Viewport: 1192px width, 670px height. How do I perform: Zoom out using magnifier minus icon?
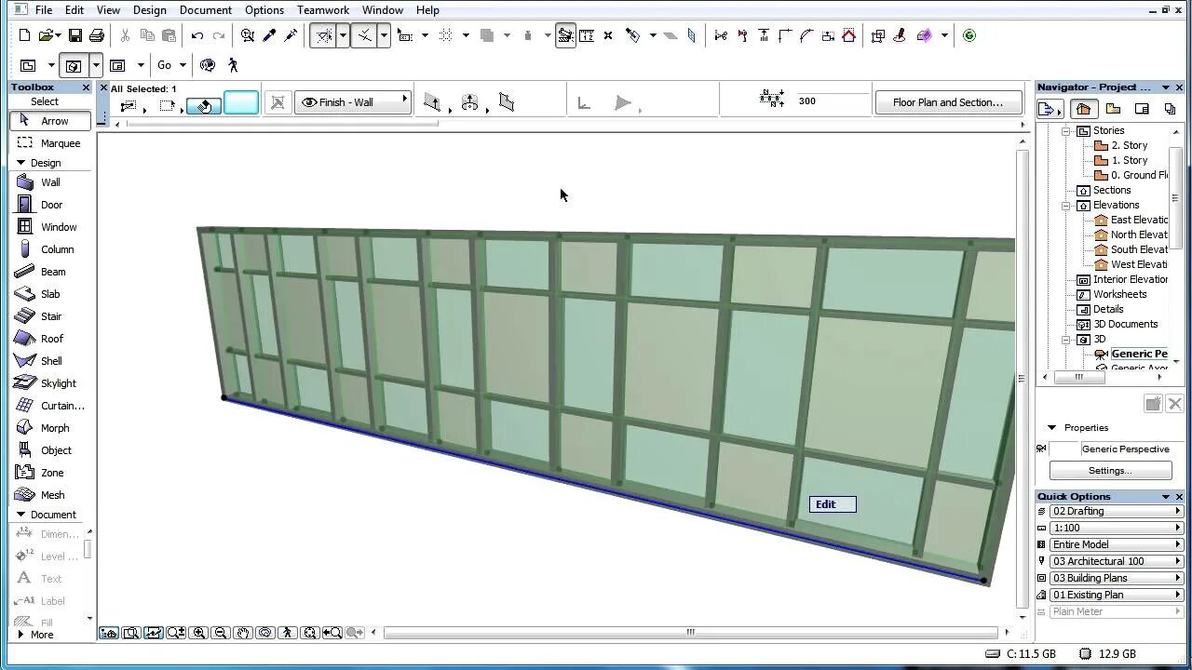[x=221, y=633]
